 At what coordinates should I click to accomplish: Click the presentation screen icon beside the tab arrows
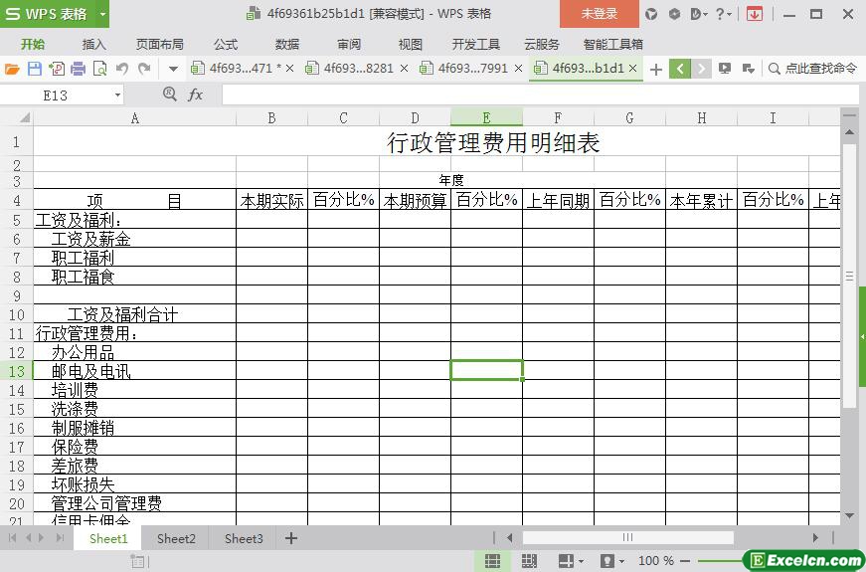pos(725,69)
